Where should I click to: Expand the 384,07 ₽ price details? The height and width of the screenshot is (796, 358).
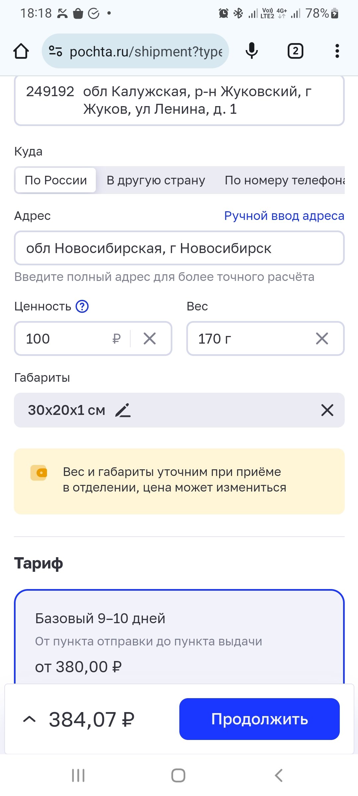coord(30,719)
